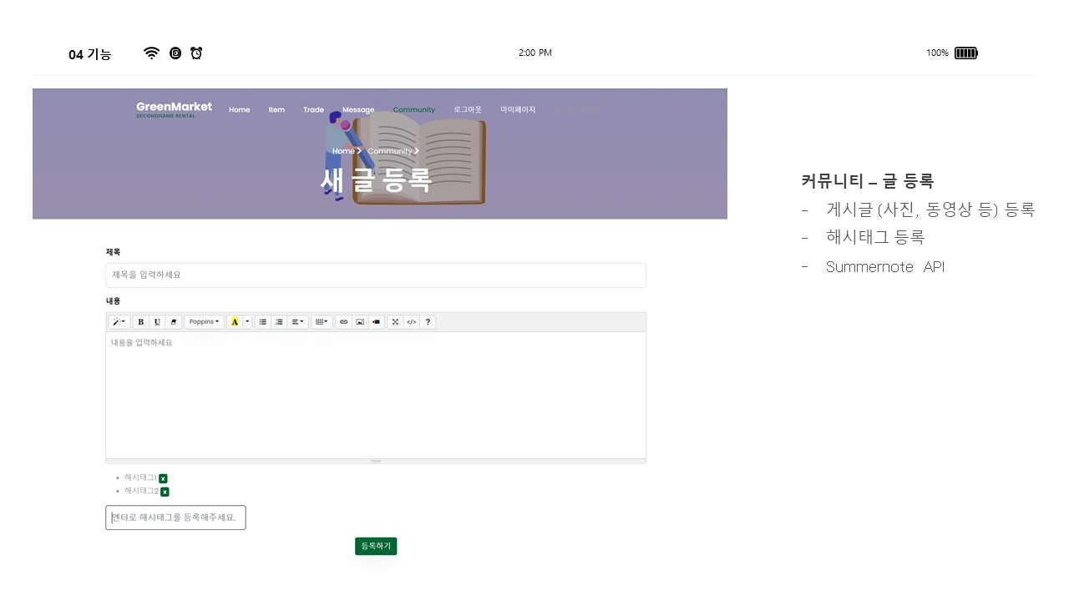Open the table insert dropdown
This screenshot has height=601, width=1069.
click(x=321, y=321)
